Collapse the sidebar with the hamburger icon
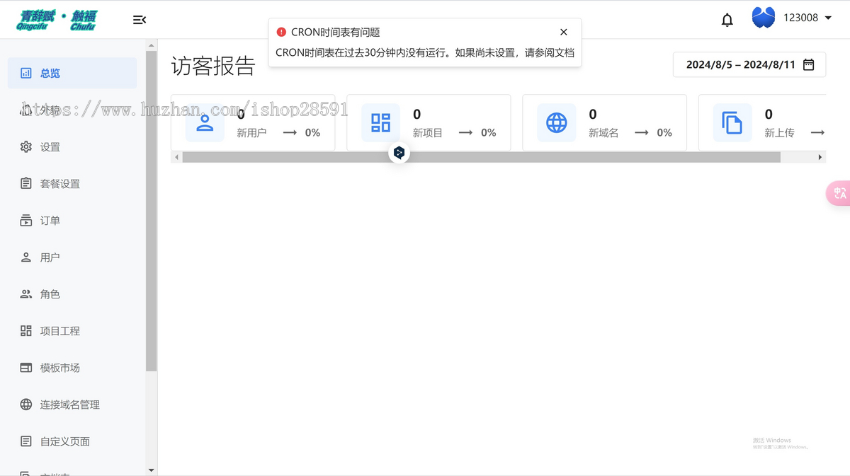This screenshot has width=850, height=476. [x=140, y=20]
